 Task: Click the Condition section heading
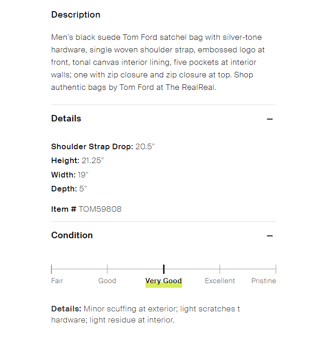tap(72, 235)
